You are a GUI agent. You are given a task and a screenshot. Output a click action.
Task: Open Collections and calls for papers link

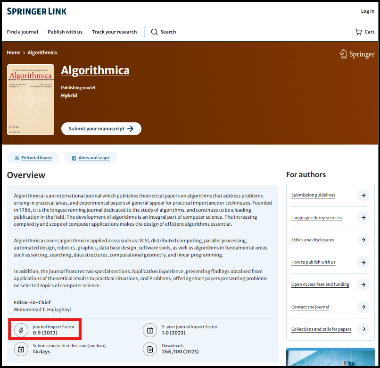click(321, 329)
